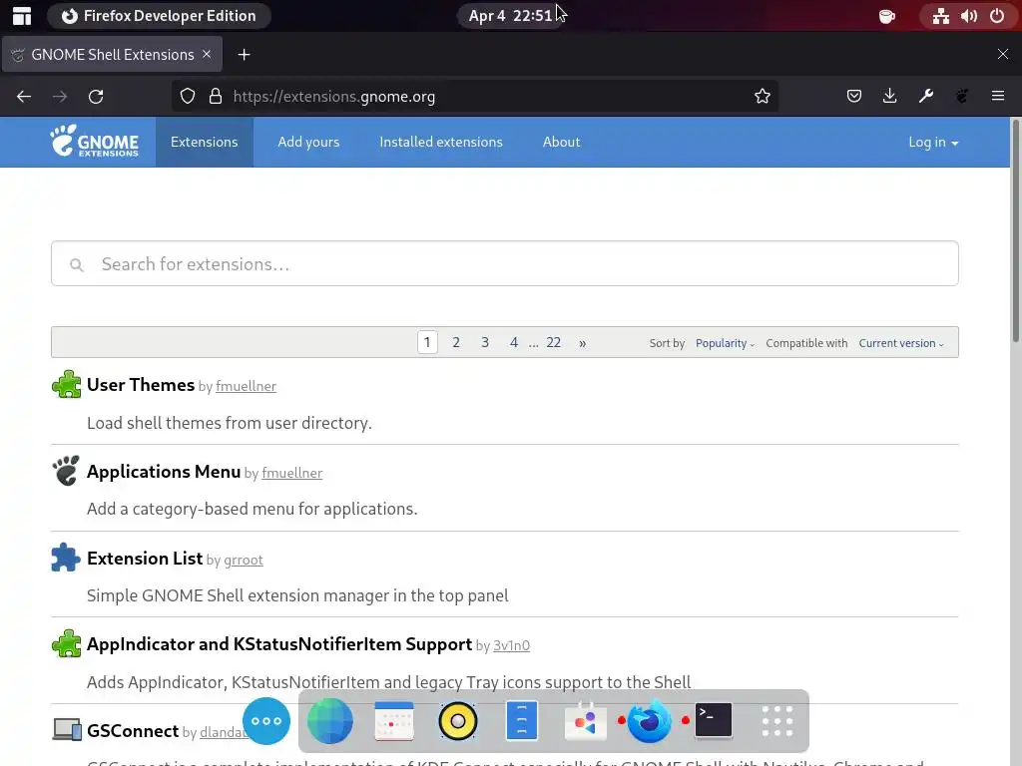
Task: Open developer tools wrench icon
Action: [926, 97]
